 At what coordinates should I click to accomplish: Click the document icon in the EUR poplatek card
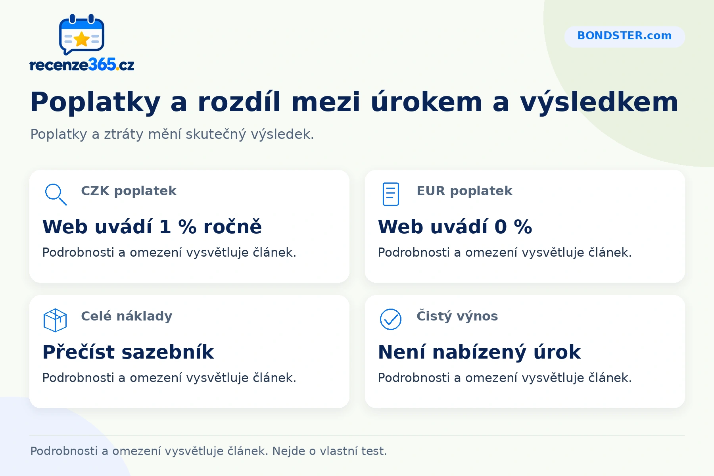(x=391, y=194)
